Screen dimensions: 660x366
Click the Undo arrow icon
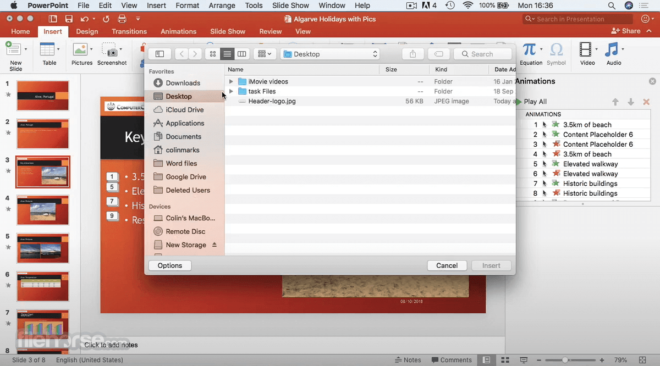(84, 19)
